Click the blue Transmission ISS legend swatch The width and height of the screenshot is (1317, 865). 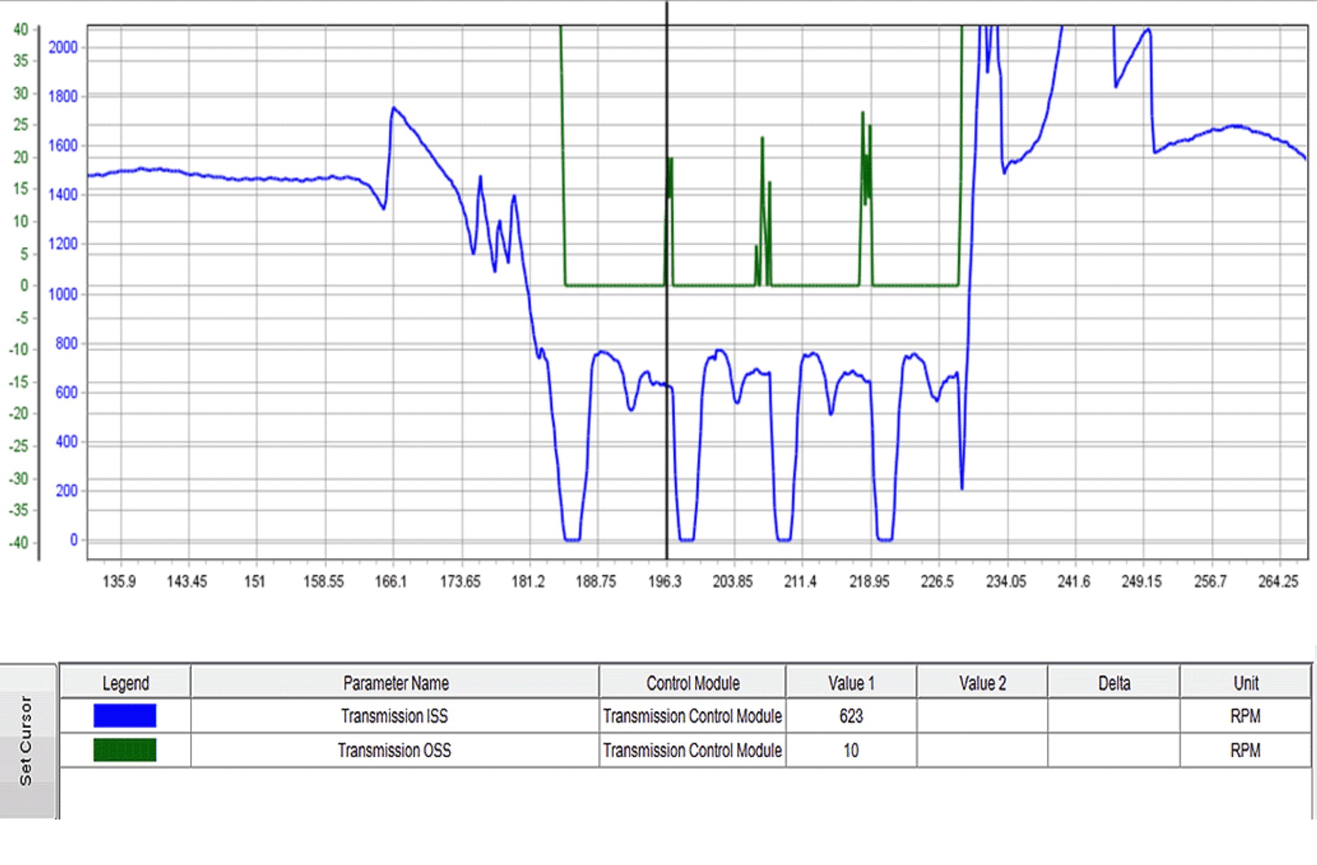tap(124, 715)
